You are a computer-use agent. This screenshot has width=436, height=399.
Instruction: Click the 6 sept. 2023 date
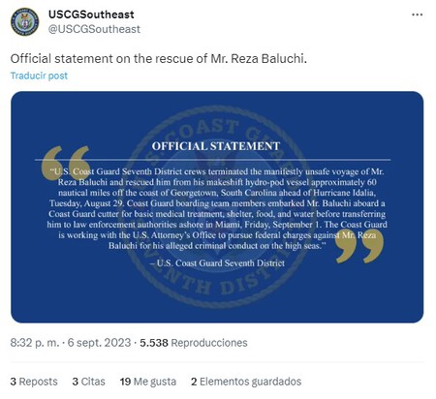[99, 343]
